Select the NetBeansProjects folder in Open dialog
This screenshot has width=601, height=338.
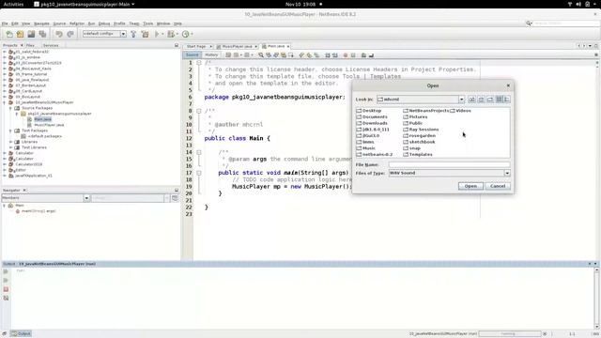(x=425, y=111)
